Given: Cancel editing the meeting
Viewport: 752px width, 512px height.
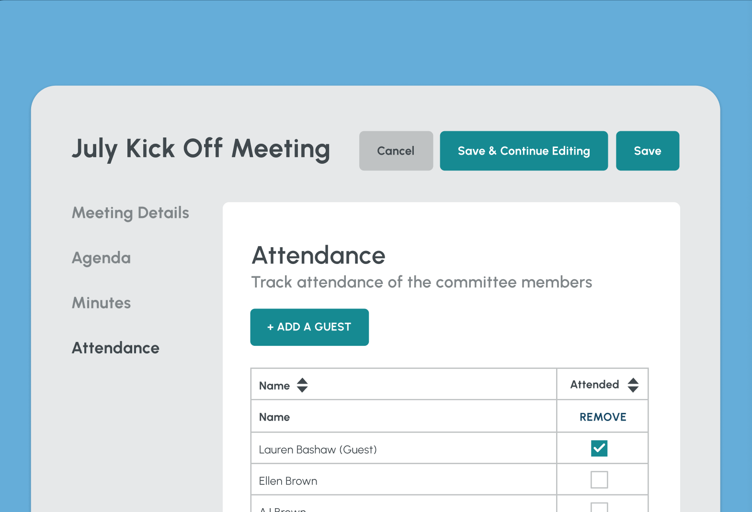Looking at the screenshot, I should [x=396, y=151].
